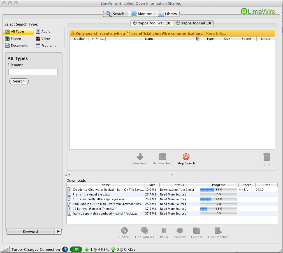
Task: Sort results by Speed column in results
Action: tap(246, 39)
